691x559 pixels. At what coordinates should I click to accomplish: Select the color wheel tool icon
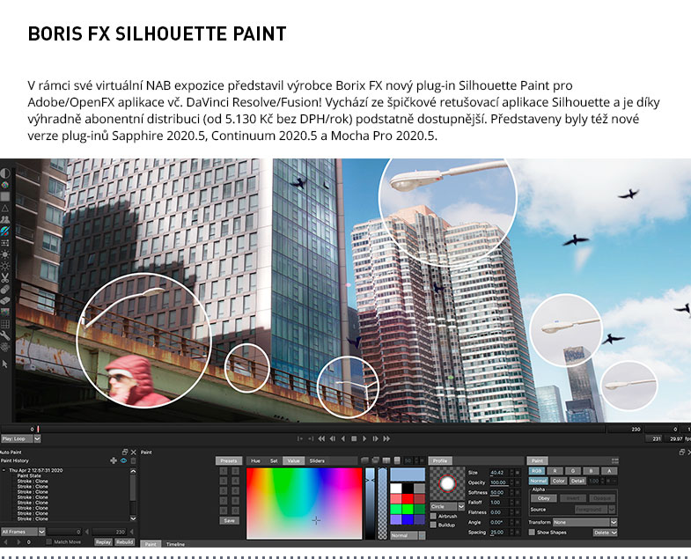(5, 185)
